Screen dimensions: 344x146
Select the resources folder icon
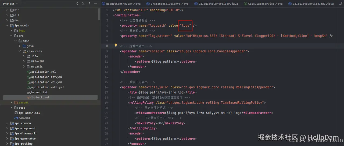click(x=24, y=51)
